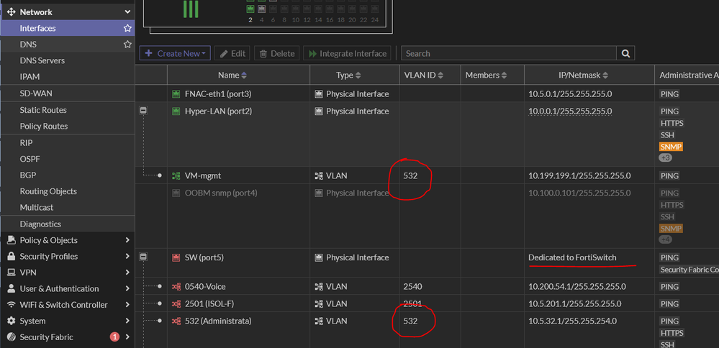Click port 2 in the faceplate diagram
This screenshot has width=719, height=348.
250,9
